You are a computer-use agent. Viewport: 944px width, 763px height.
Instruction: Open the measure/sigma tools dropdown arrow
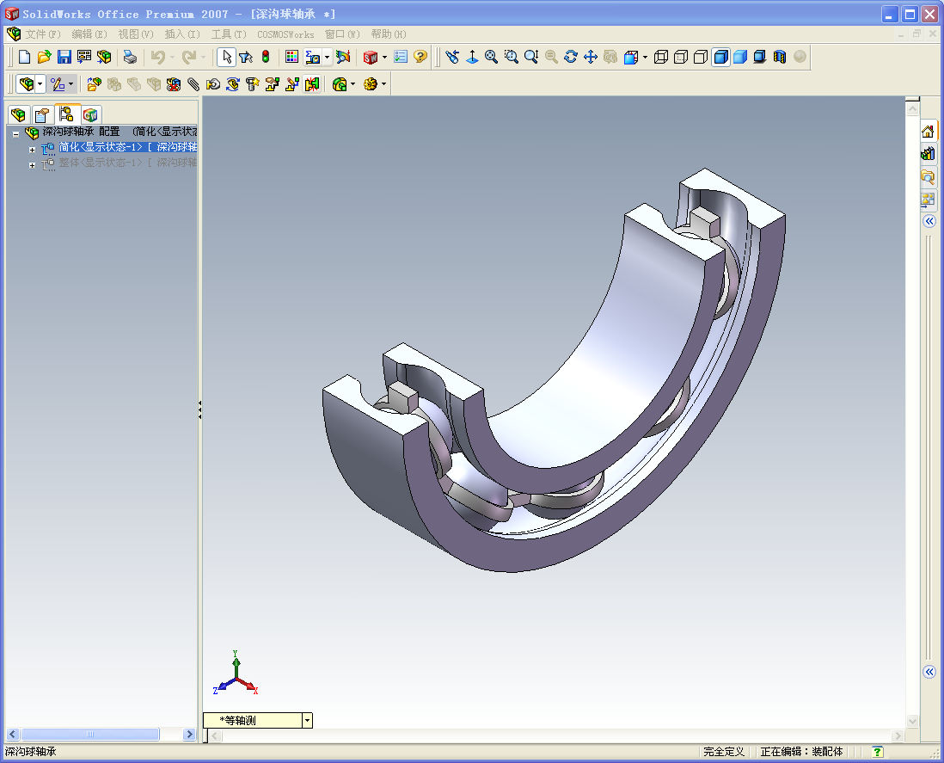tap(327, 58)
